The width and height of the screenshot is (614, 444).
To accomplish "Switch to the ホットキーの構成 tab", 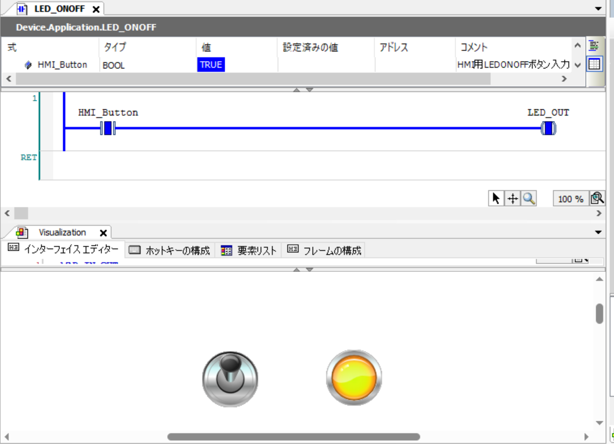I will coord(170,250).
